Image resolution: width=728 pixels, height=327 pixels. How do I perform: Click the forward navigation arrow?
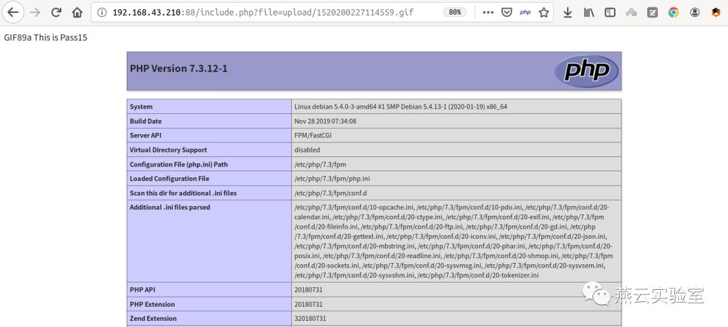(x=35, y=13)
